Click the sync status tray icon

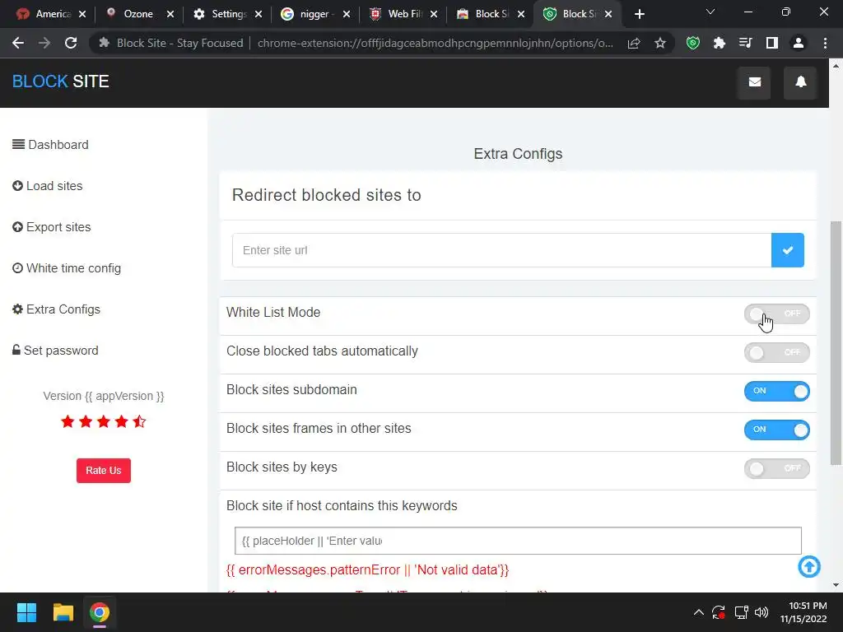(x=718, y=612)
